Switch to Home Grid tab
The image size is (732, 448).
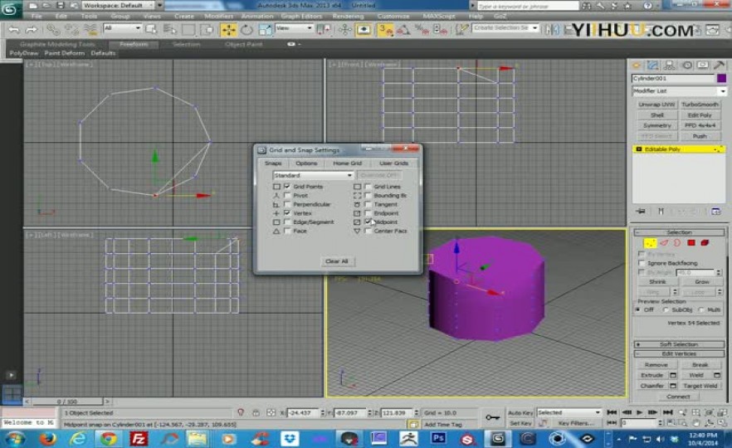click(347, 163)
